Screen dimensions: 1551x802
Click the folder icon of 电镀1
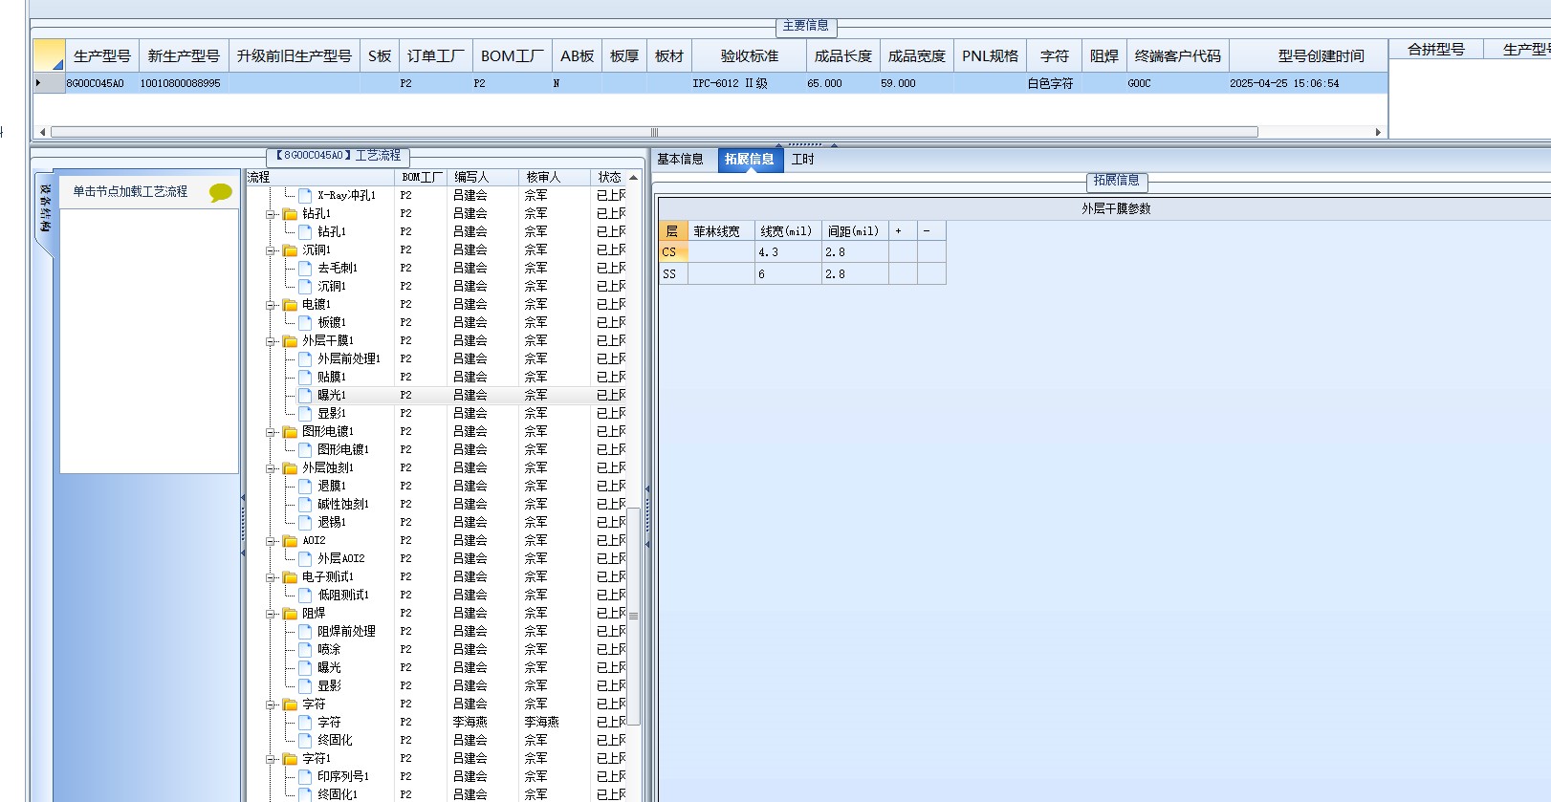coord(290,305)
